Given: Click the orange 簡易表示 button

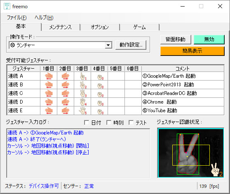Looking at the screenshot, I should (192, 51).
